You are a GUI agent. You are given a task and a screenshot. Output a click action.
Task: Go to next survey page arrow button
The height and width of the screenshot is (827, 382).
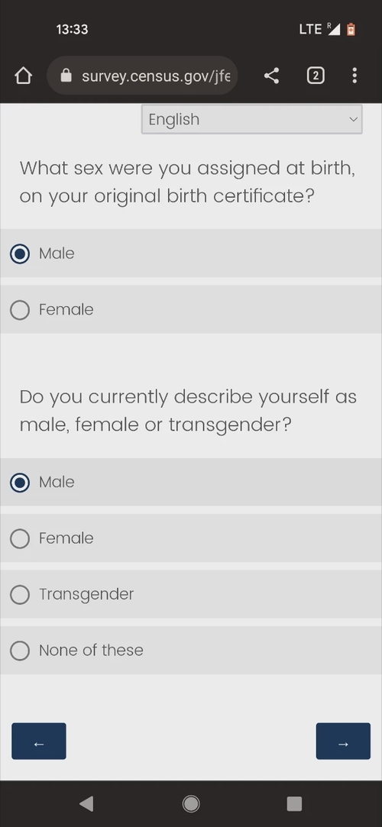[343, 741]
